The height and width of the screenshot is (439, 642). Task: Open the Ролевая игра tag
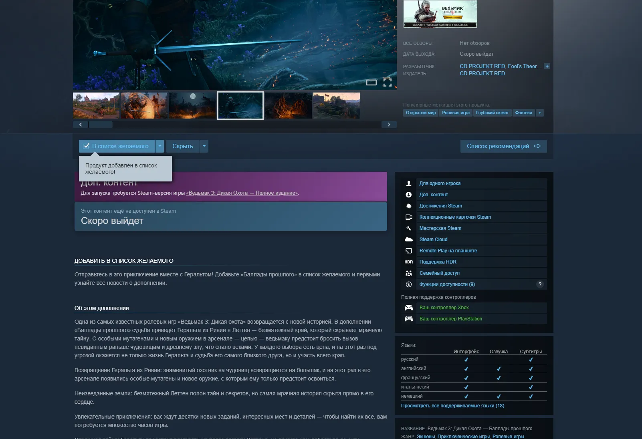[456, 113]
